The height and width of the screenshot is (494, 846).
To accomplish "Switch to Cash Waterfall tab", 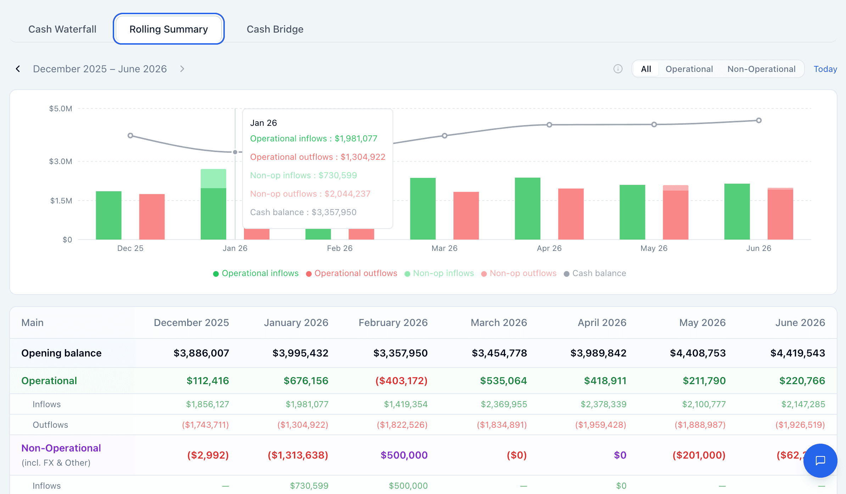I will point(62,29).
